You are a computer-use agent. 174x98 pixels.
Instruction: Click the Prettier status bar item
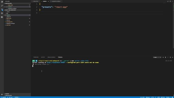[168, 97]
